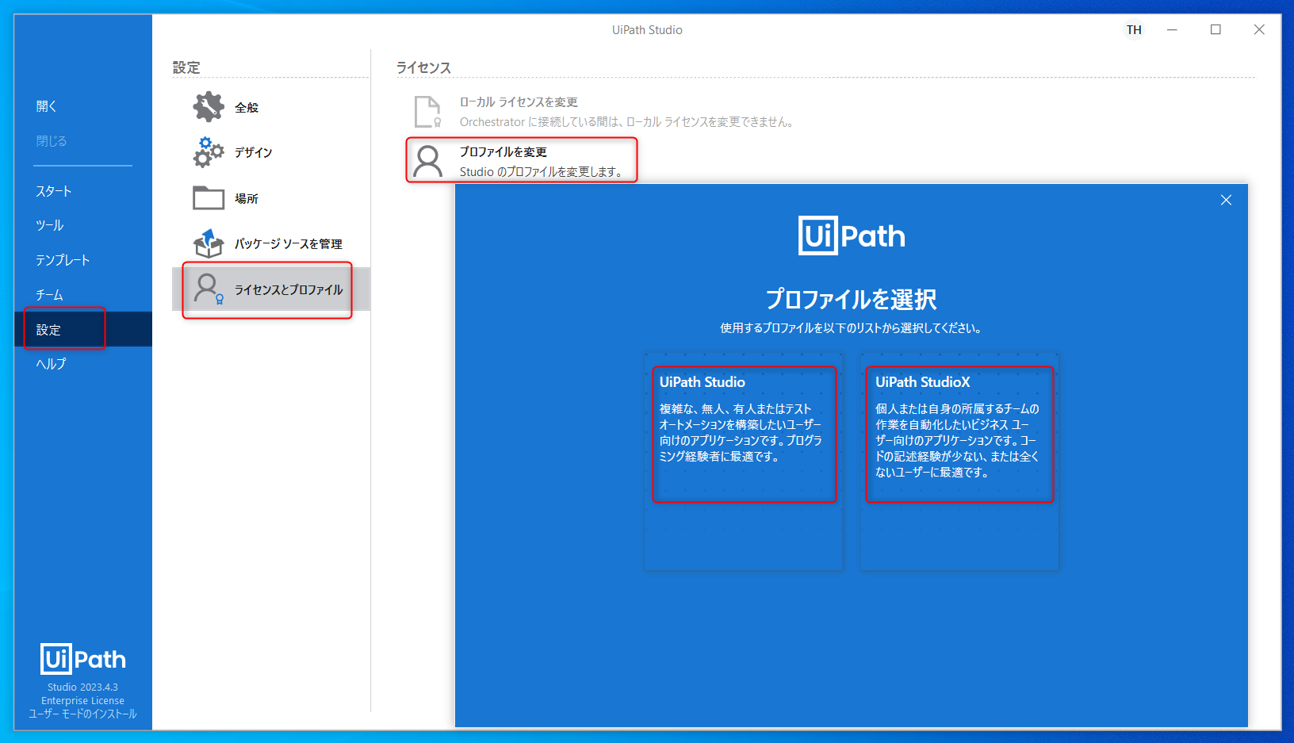Click the パッケージ ソースを管理 package icon
The height and width of the screenshot is (743, 1294).
click(207, 244)
